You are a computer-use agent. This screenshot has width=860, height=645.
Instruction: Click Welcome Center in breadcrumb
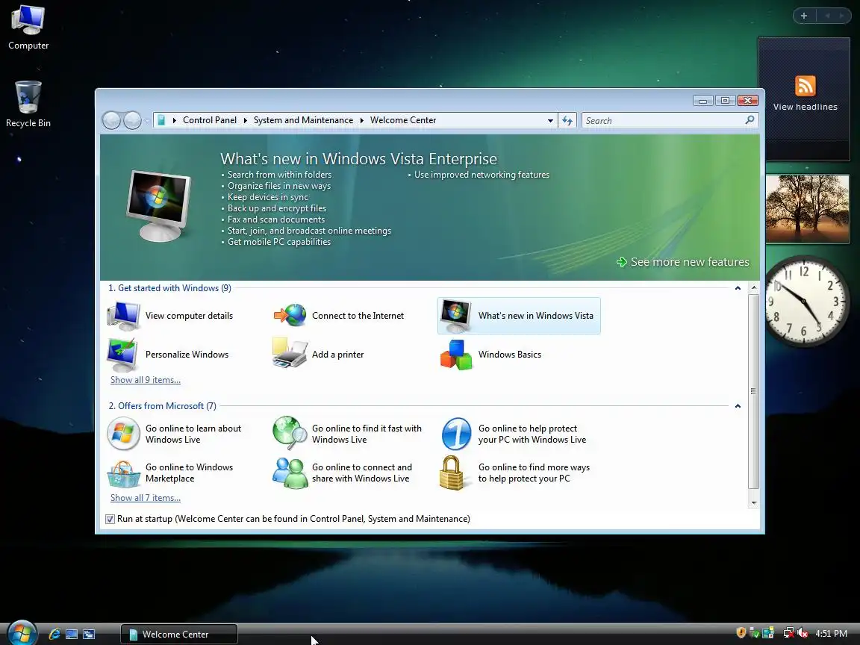point(403,120)
